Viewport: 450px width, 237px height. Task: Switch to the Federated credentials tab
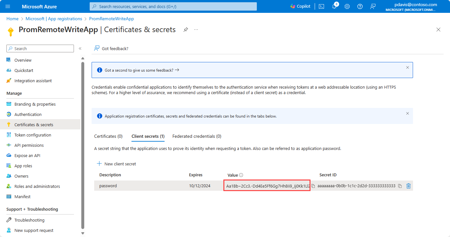click(x=197, y=136)
